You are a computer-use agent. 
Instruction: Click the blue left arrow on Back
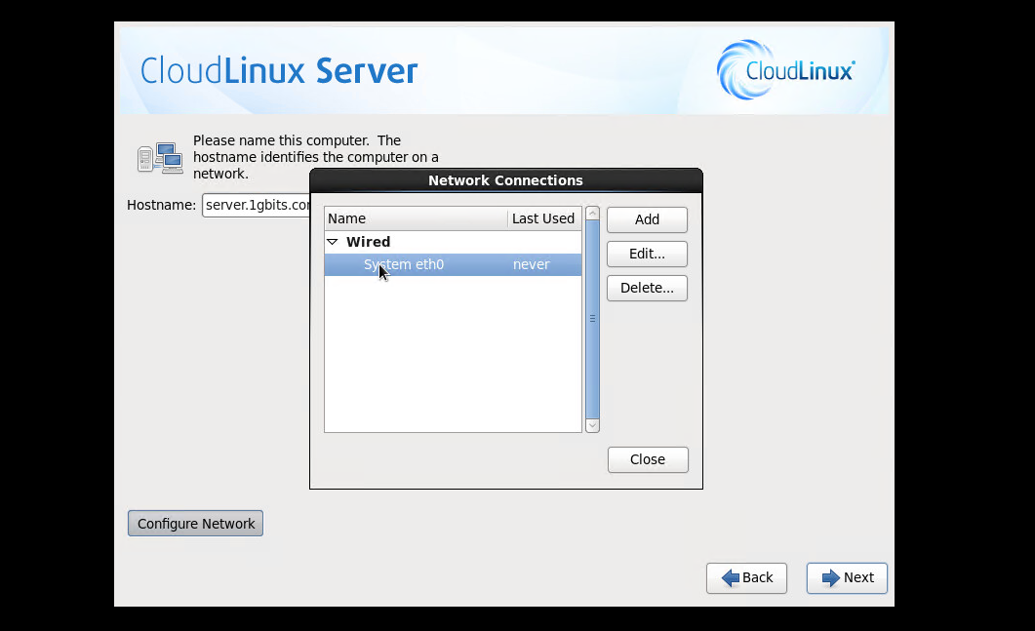(x=731, y=578)
